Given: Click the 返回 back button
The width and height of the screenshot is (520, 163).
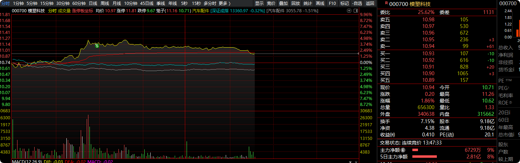Looking at the screenshot, I should click(x=370, y=3).
